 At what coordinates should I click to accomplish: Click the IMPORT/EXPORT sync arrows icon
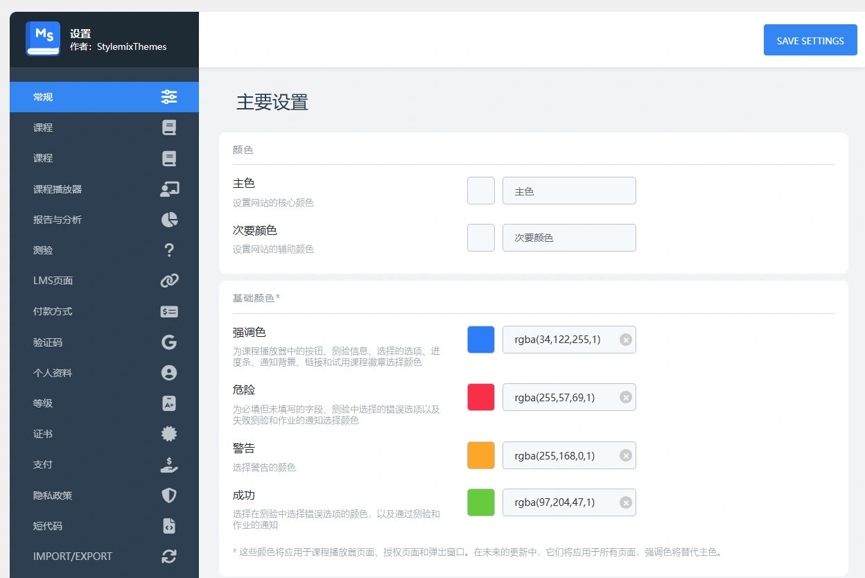(x=169, y=556)
